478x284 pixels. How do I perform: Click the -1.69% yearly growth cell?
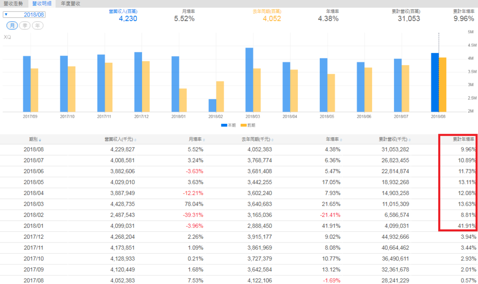[332, 281]
